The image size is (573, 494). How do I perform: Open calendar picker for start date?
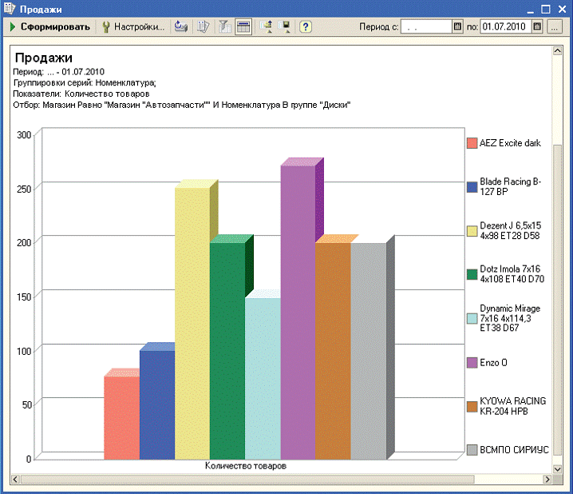(457, 26)
